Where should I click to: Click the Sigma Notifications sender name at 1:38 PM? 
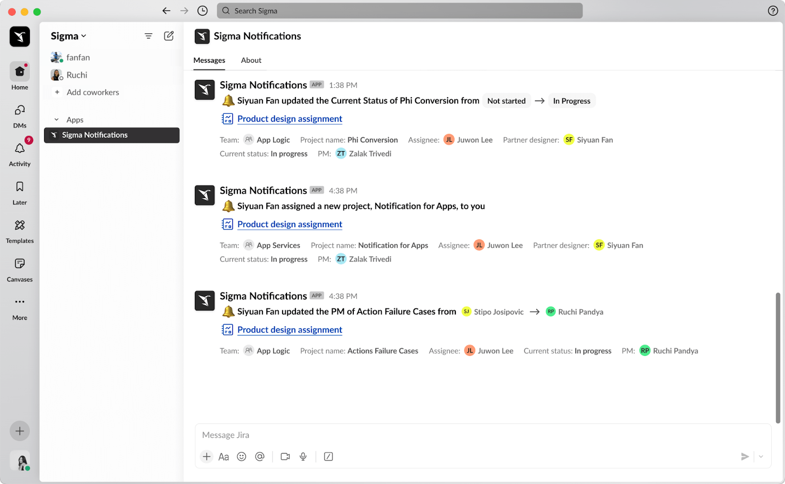263,85
